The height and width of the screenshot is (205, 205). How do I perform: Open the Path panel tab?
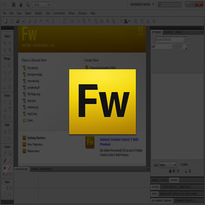click(x=154, y=194)
